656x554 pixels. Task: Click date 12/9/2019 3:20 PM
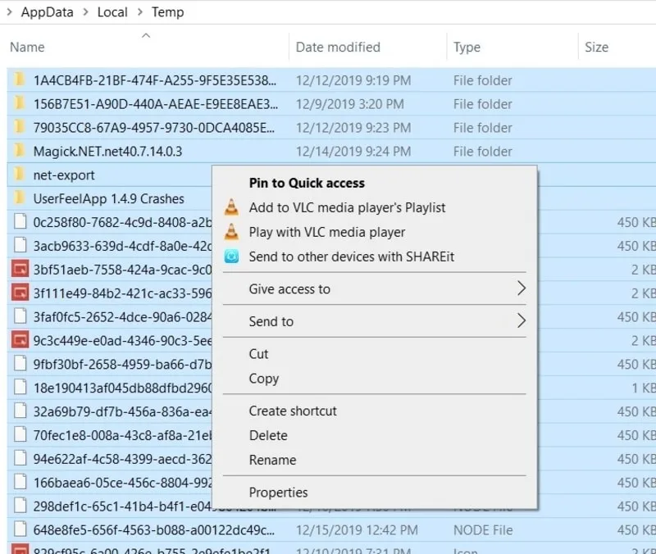point(350,104)
